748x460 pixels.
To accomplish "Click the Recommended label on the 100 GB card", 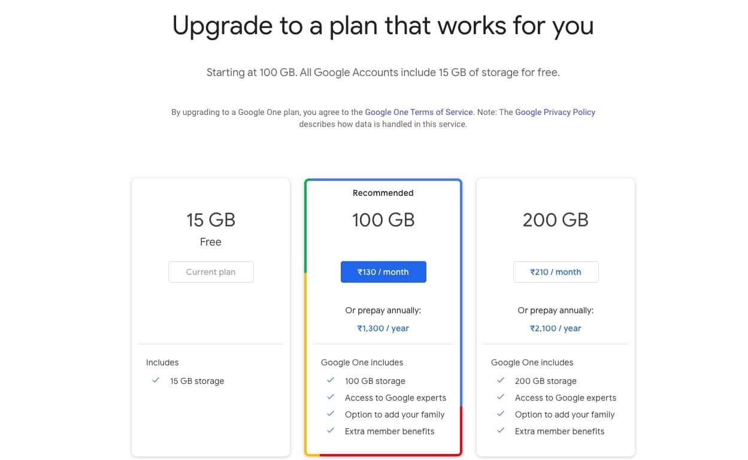I will [x=383, y=193].
